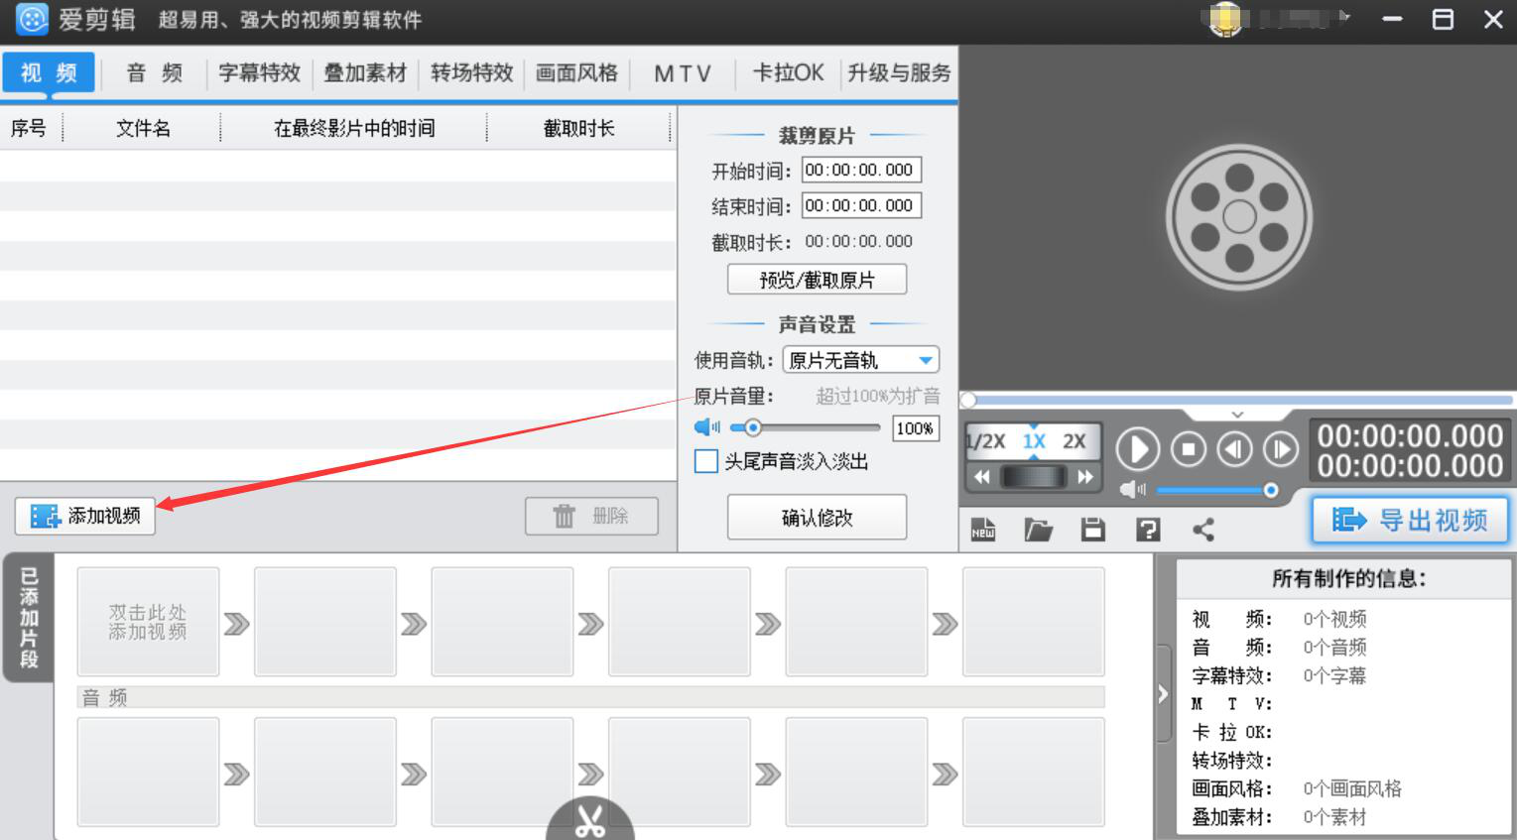Click the 0个视频 text in info panel

tap(1334, 619)
